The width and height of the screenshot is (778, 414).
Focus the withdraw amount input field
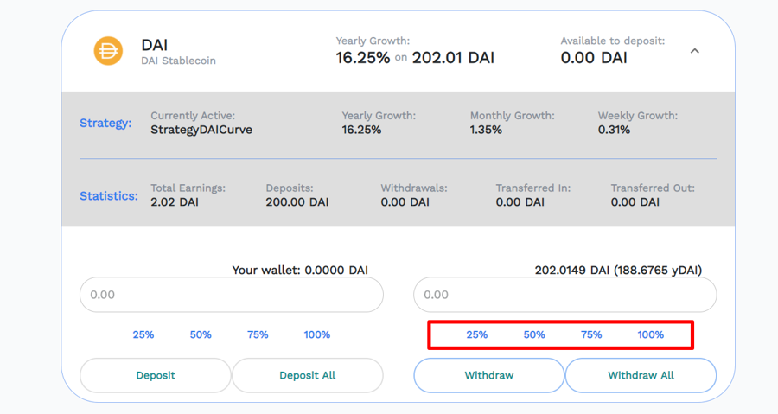tap(564, 295)
